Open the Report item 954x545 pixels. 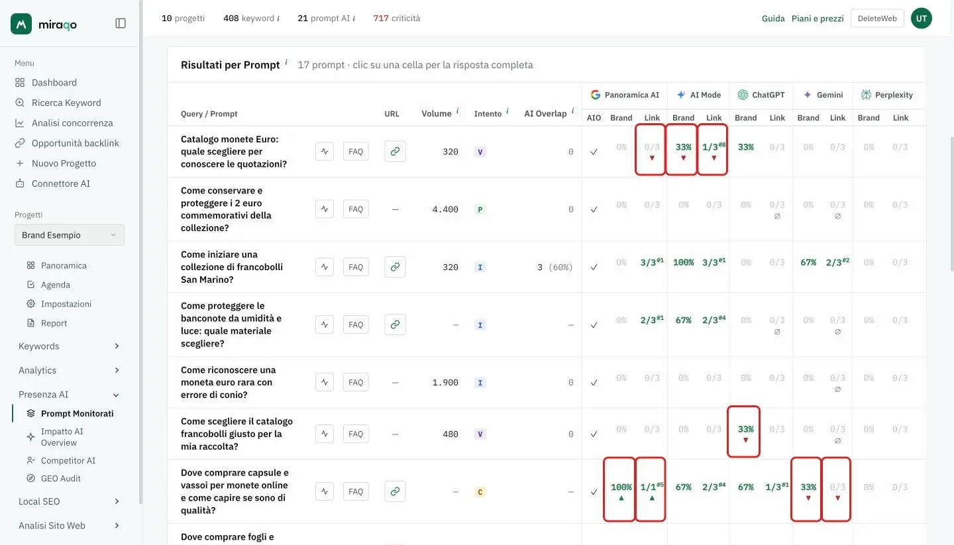(54, 323)
